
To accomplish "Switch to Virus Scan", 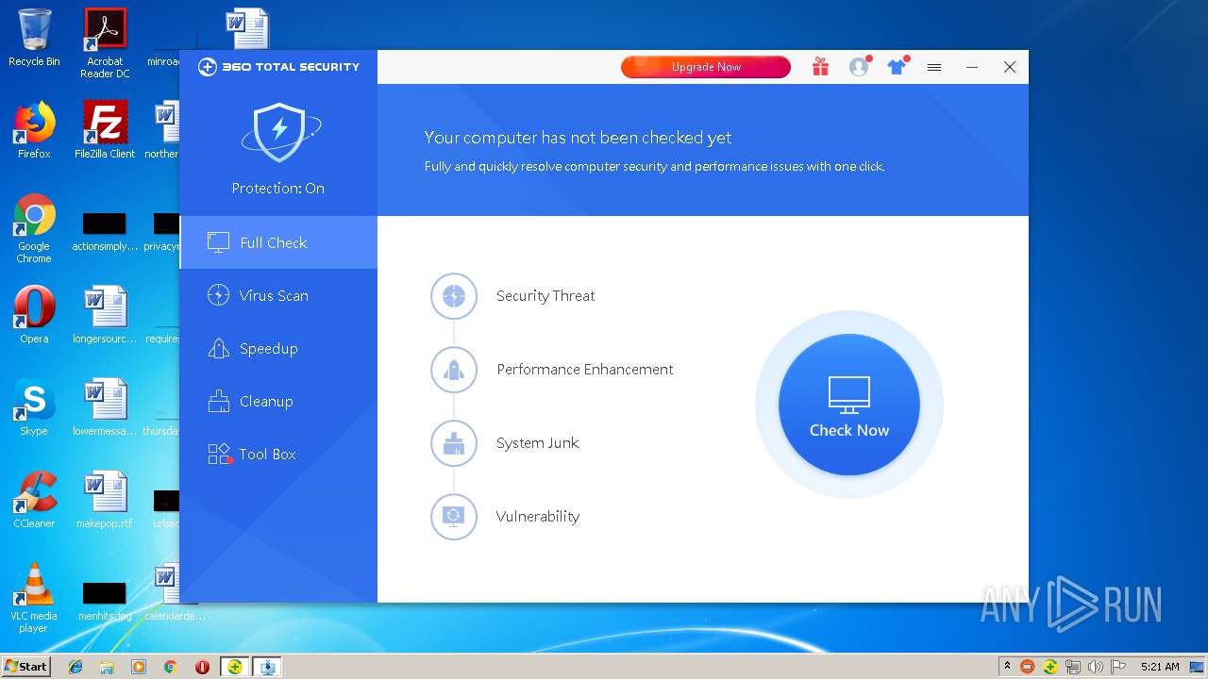I will [278, 295].
